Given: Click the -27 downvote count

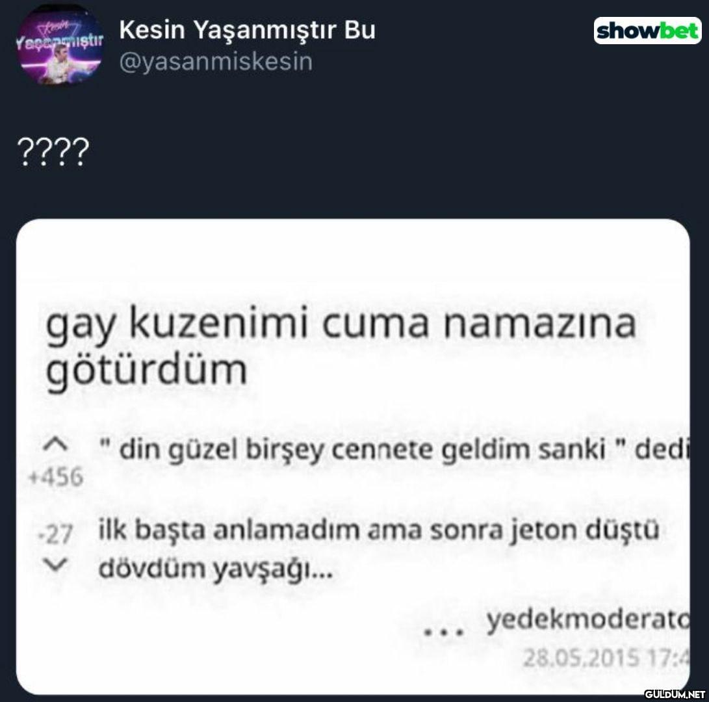Looking at the screenshot, I should 55,534.
